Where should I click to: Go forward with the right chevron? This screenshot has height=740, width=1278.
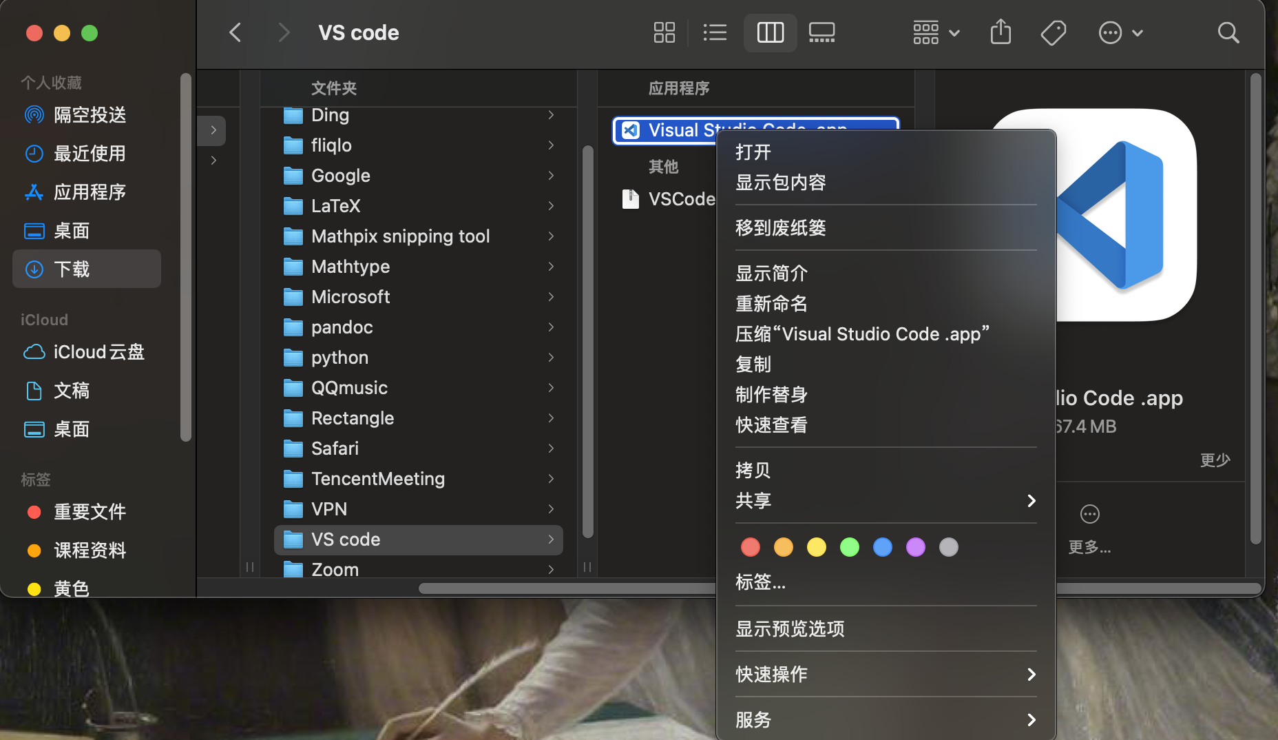click(x=283, y=32)
